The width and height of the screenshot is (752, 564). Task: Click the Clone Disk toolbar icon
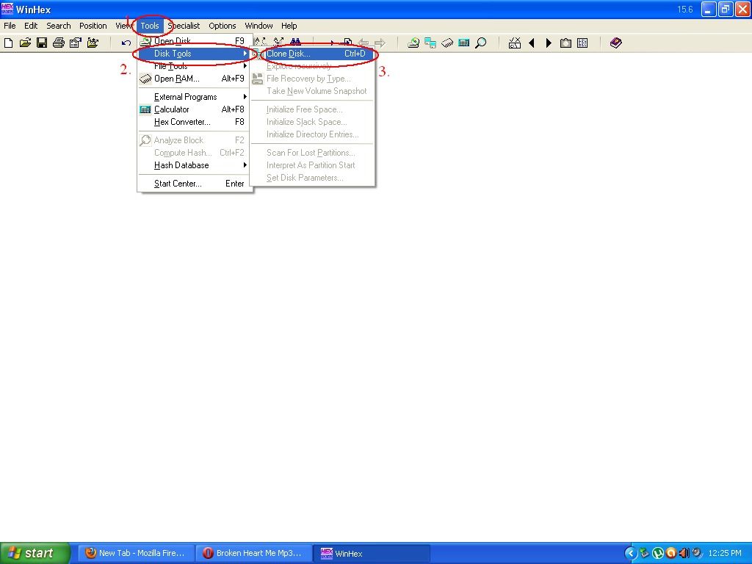click(430, 43)
